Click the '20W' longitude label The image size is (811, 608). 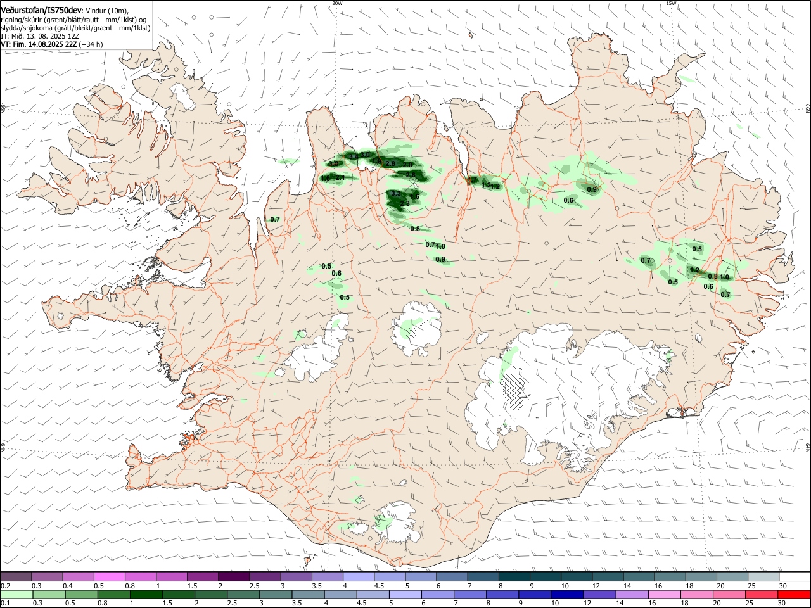click(x=337, y=3)
